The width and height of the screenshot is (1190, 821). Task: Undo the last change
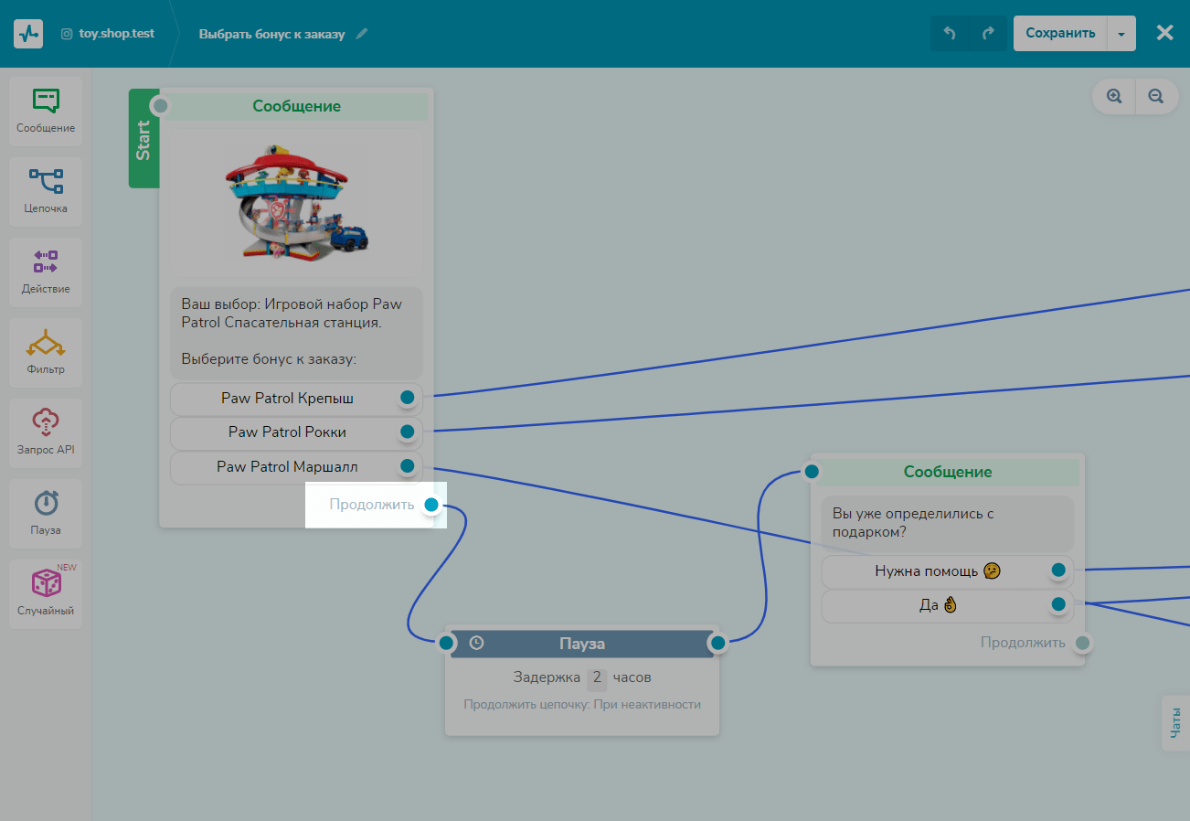coord(950,34)
